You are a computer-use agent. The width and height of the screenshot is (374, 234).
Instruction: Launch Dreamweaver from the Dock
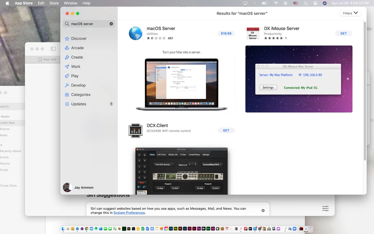(x=199, y=229)
